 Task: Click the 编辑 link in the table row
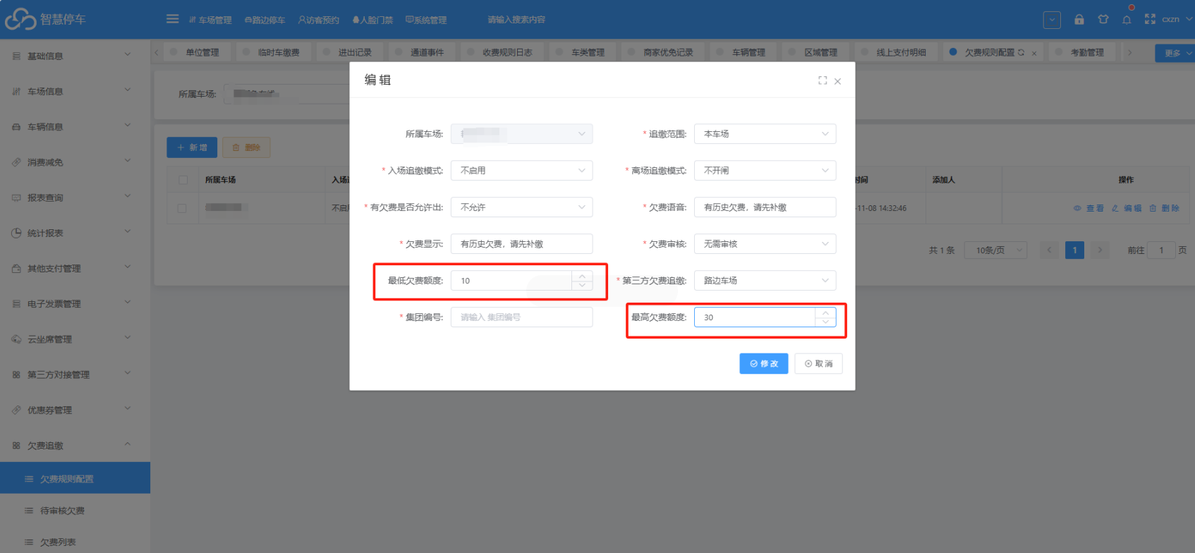1127,208
